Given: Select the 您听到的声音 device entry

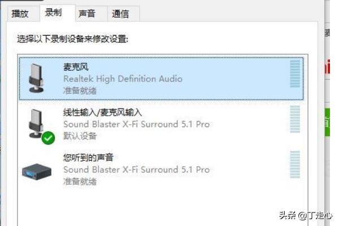Looking at the screenshot, I should [x=161, y=169].
